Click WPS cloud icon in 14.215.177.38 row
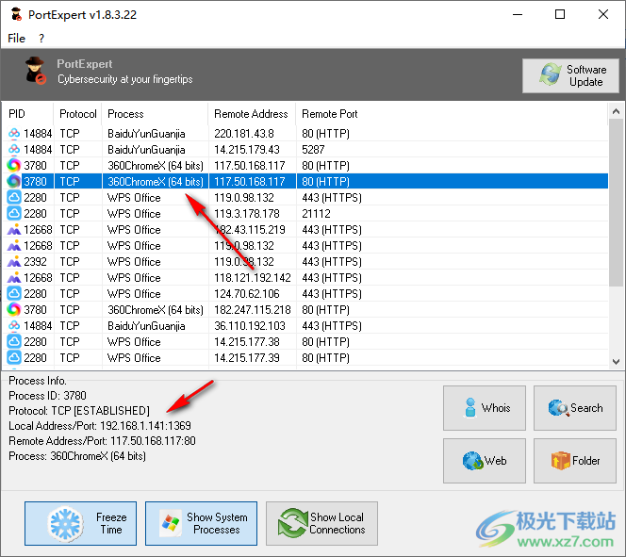The width and height of the screenshot is (626, 557). pos(14,341)
